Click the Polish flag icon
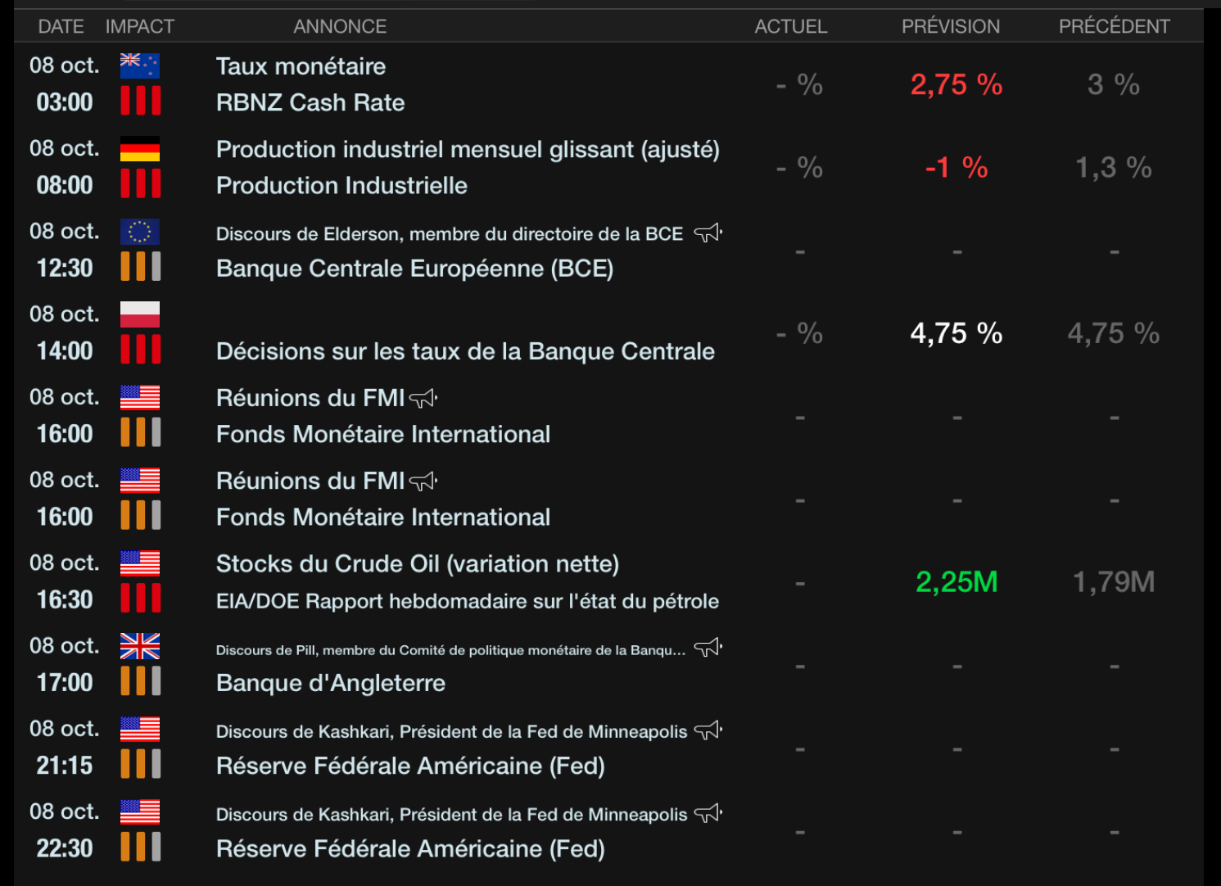Viewport: 1221px width, 886px height. (x=139, y=314)
